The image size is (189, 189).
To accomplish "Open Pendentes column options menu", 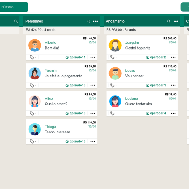I will pos(95,21).
